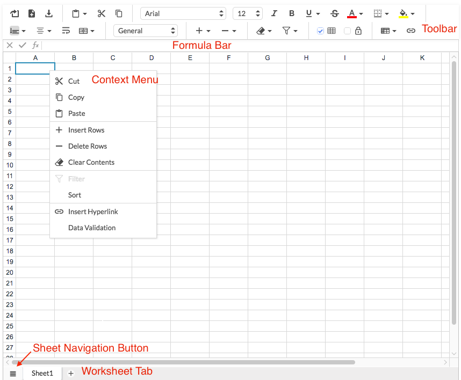Choose Cut from the context menu
The image size is (461, 380).
point(103,81)
